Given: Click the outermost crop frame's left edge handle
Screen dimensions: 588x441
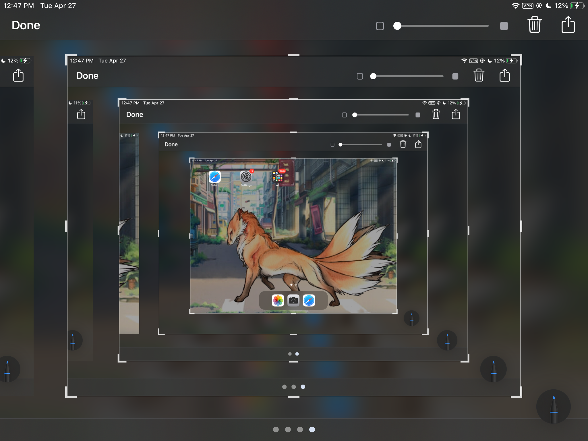Looking at the screenshot, I should tap(66, 226).
